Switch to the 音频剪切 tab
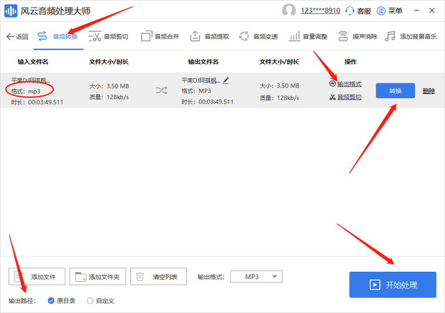 108,36
